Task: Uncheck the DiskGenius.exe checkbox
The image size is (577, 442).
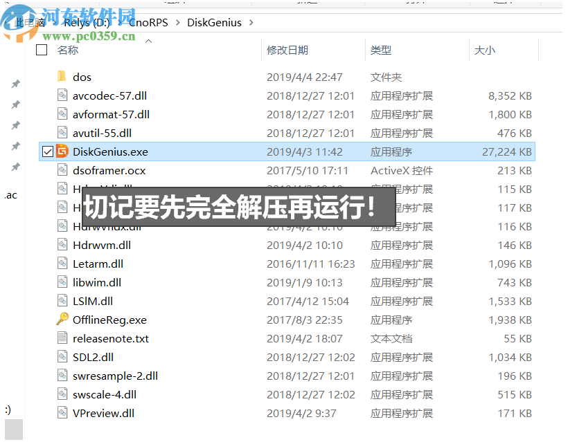Action: (x=46, y=151)
